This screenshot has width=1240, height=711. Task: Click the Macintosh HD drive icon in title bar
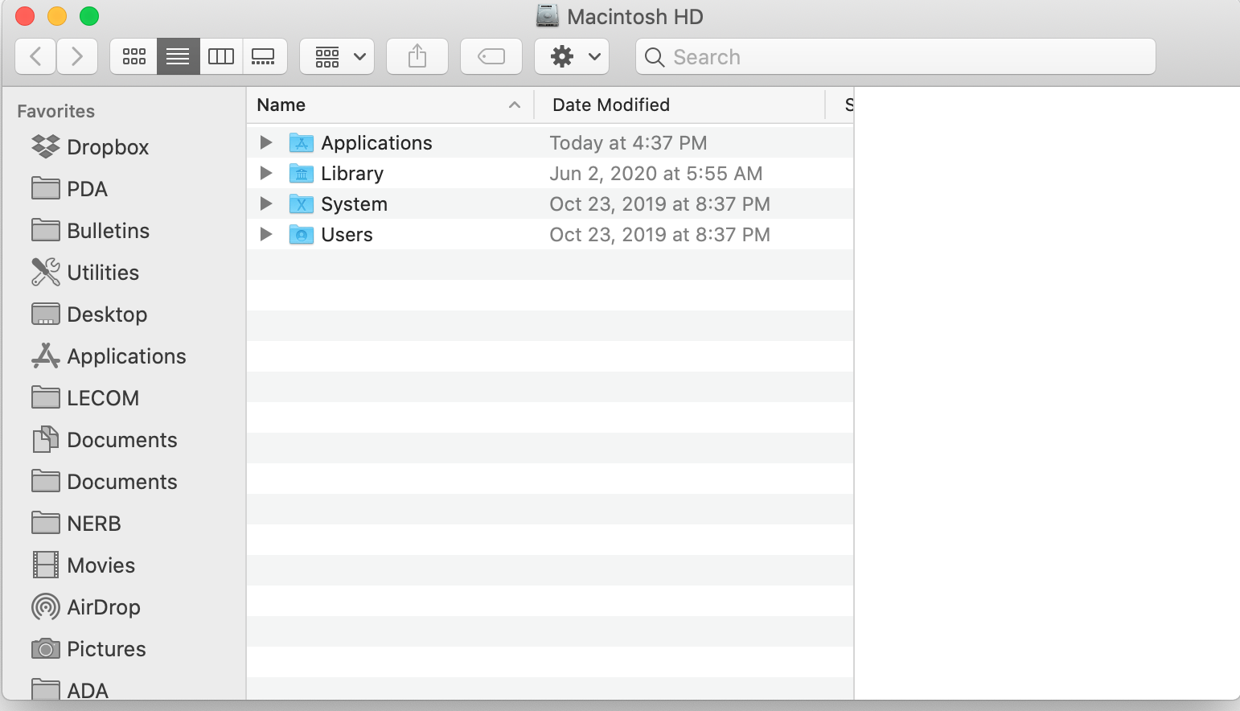click(x=548, y=15)
